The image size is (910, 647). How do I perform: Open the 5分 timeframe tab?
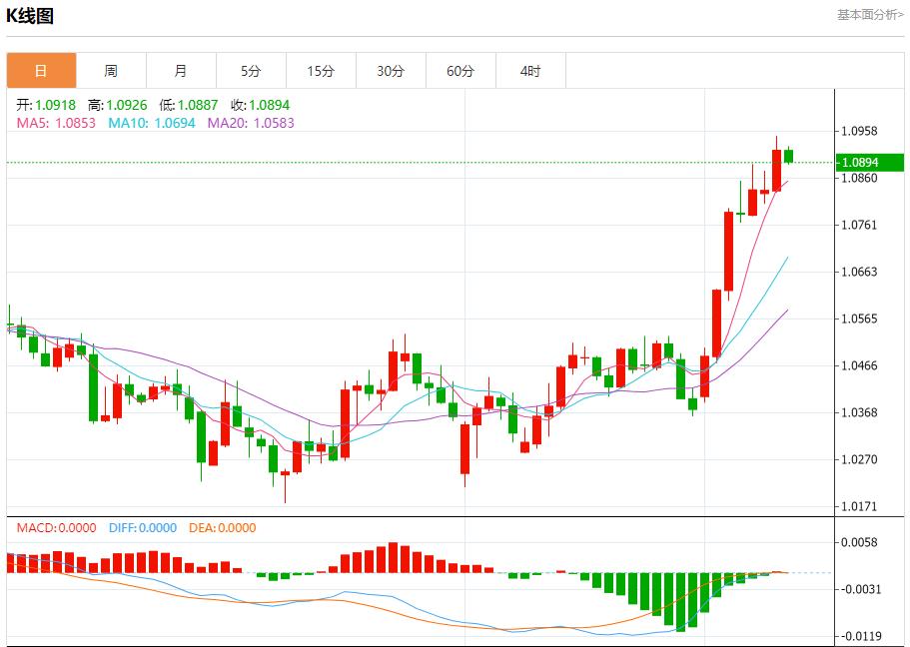coord(251,71)
